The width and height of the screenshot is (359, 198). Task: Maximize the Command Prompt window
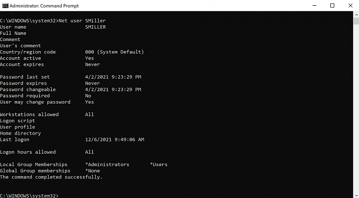click(x=332, y=6)
